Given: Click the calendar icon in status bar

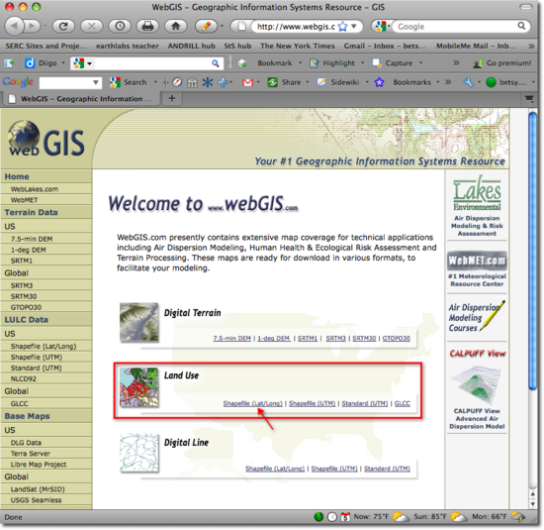Looking at the screenshot, I should point(345,517).
